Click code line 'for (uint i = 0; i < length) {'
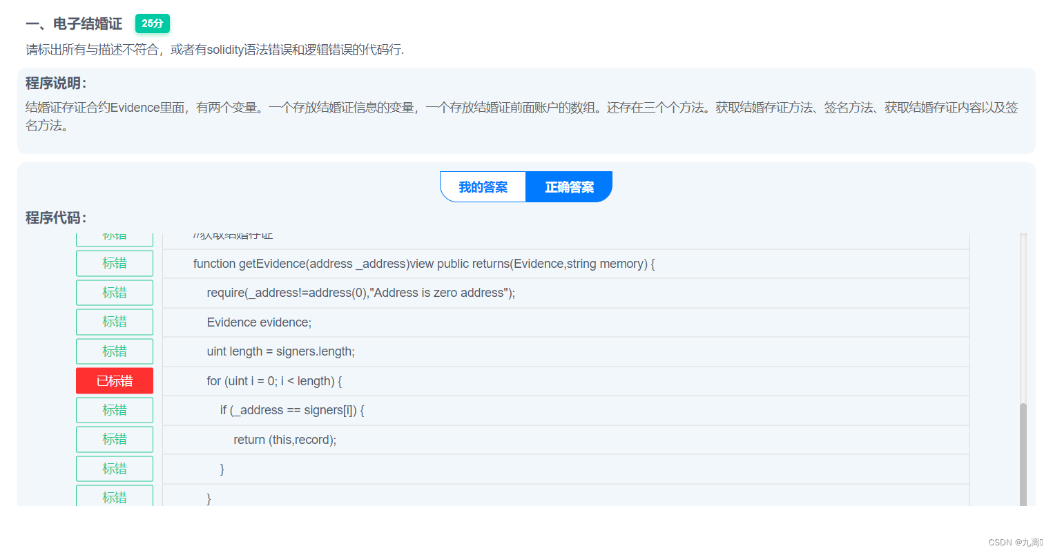1053x553 pixels. click(x=566, y=381)
